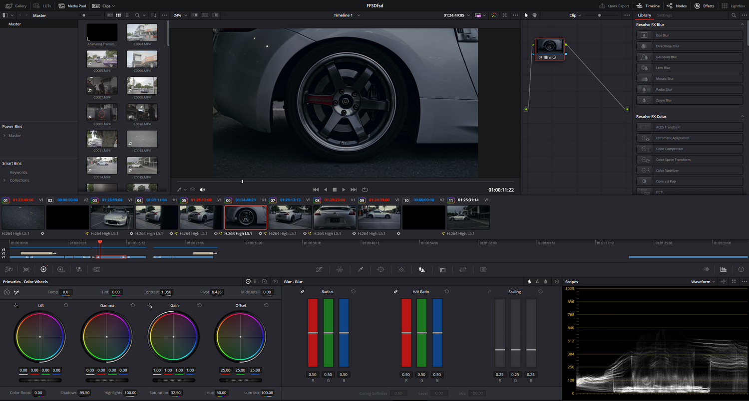Viewport: 749px width, 401px height.
Task: Switch to the Blur palette icon
Action: [421, 269]
